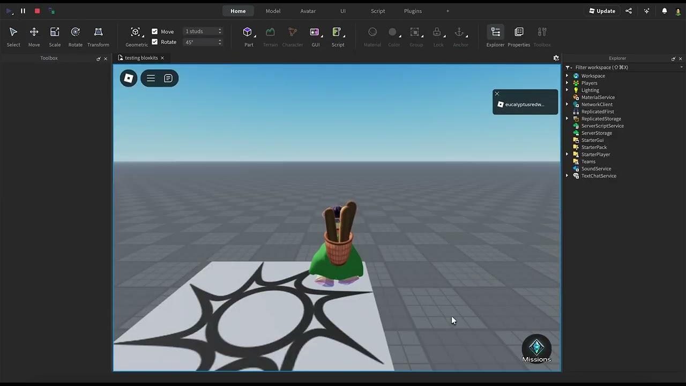Click the Anchor tool

[460, 37]
